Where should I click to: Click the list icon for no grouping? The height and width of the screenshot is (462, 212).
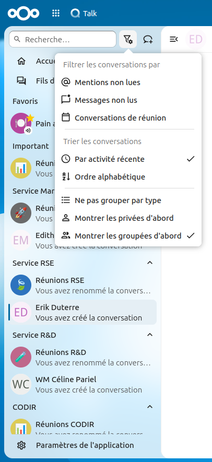tap(65, 200)
